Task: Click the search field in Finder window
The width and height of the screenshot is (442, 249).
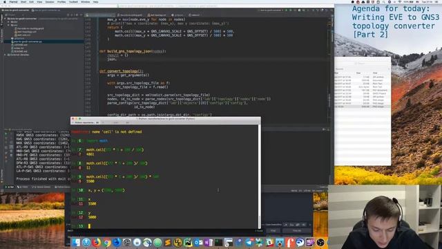Action: [x=362, y=64]
